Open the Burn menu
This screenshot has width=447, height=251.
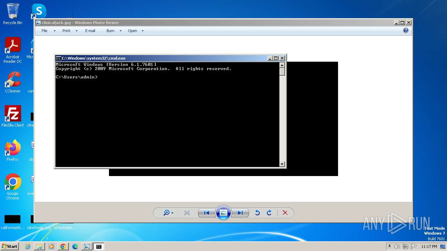(110, 31)
